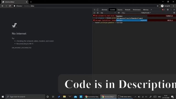
Task: Open the taskbar clock and date
Action: click(x=166, y=97)
